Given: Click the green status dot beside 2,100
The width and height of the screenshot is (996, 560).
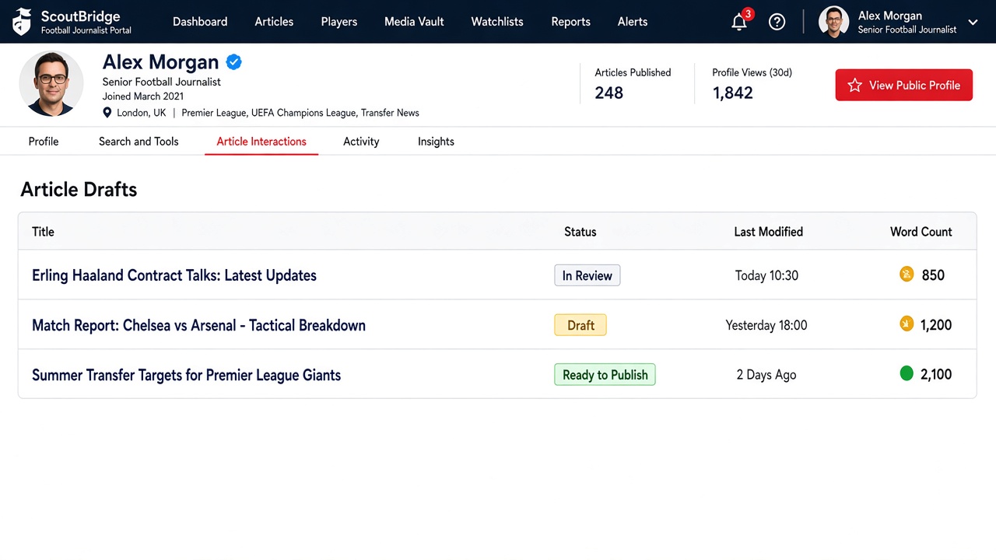Looking at the screenshot, I should [907, 373].
